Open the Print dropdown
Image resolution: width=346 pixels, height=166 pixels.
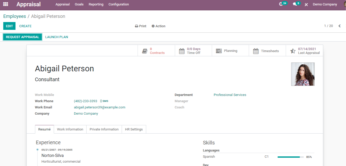click(141, 26)
